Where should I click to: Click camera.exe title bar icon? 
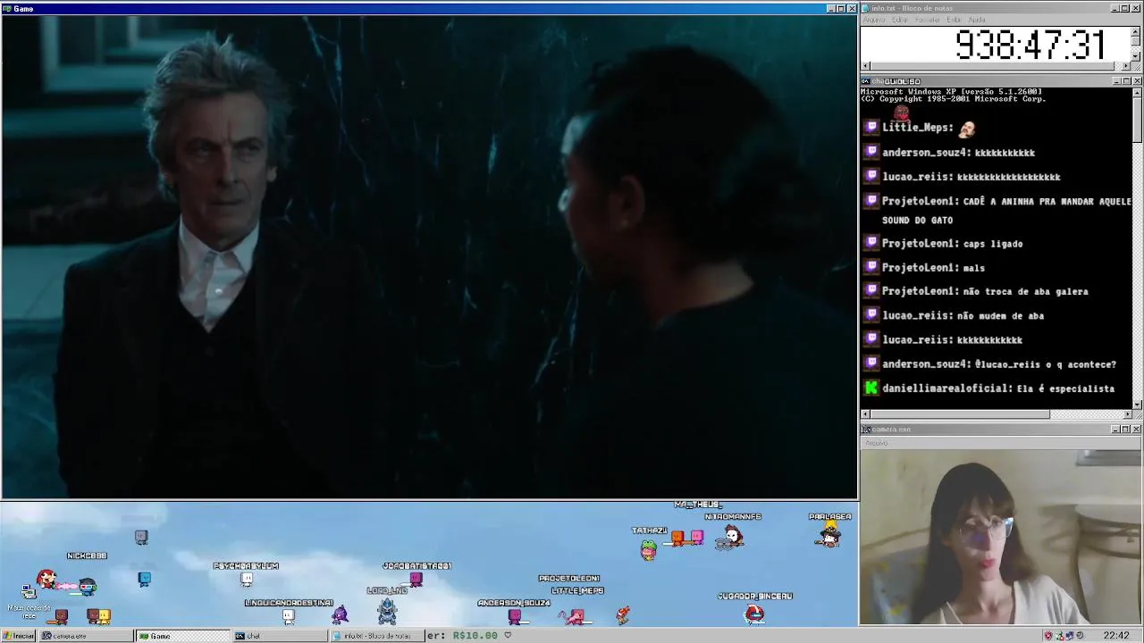(x=866, y=430)
